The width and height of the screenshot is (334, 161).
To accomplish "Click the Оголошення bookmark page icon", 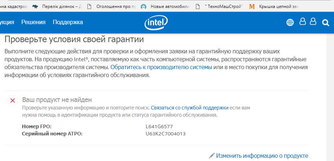I will [x=89, y=6].
